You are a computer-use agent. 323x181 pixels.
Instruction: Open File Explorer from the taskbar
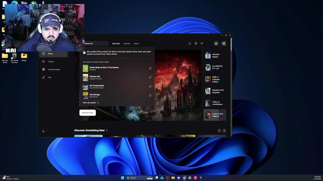tap(173, 178)
